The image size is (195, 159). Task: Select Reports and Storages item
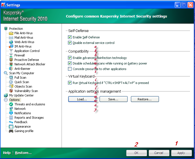coord(29,118)
